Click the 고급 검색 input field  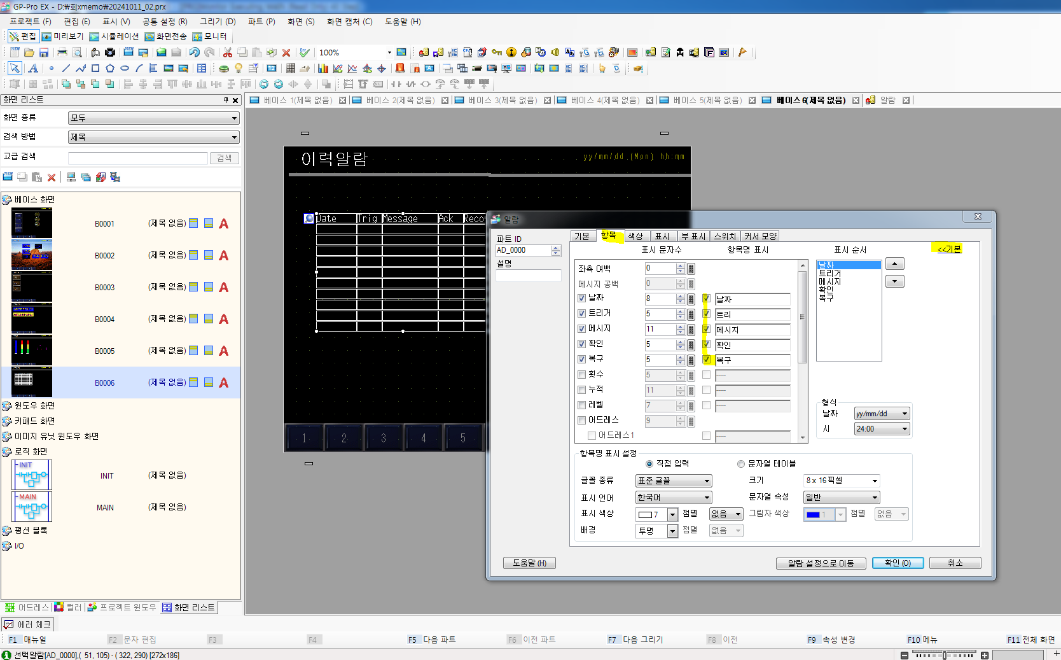(138, 158)
